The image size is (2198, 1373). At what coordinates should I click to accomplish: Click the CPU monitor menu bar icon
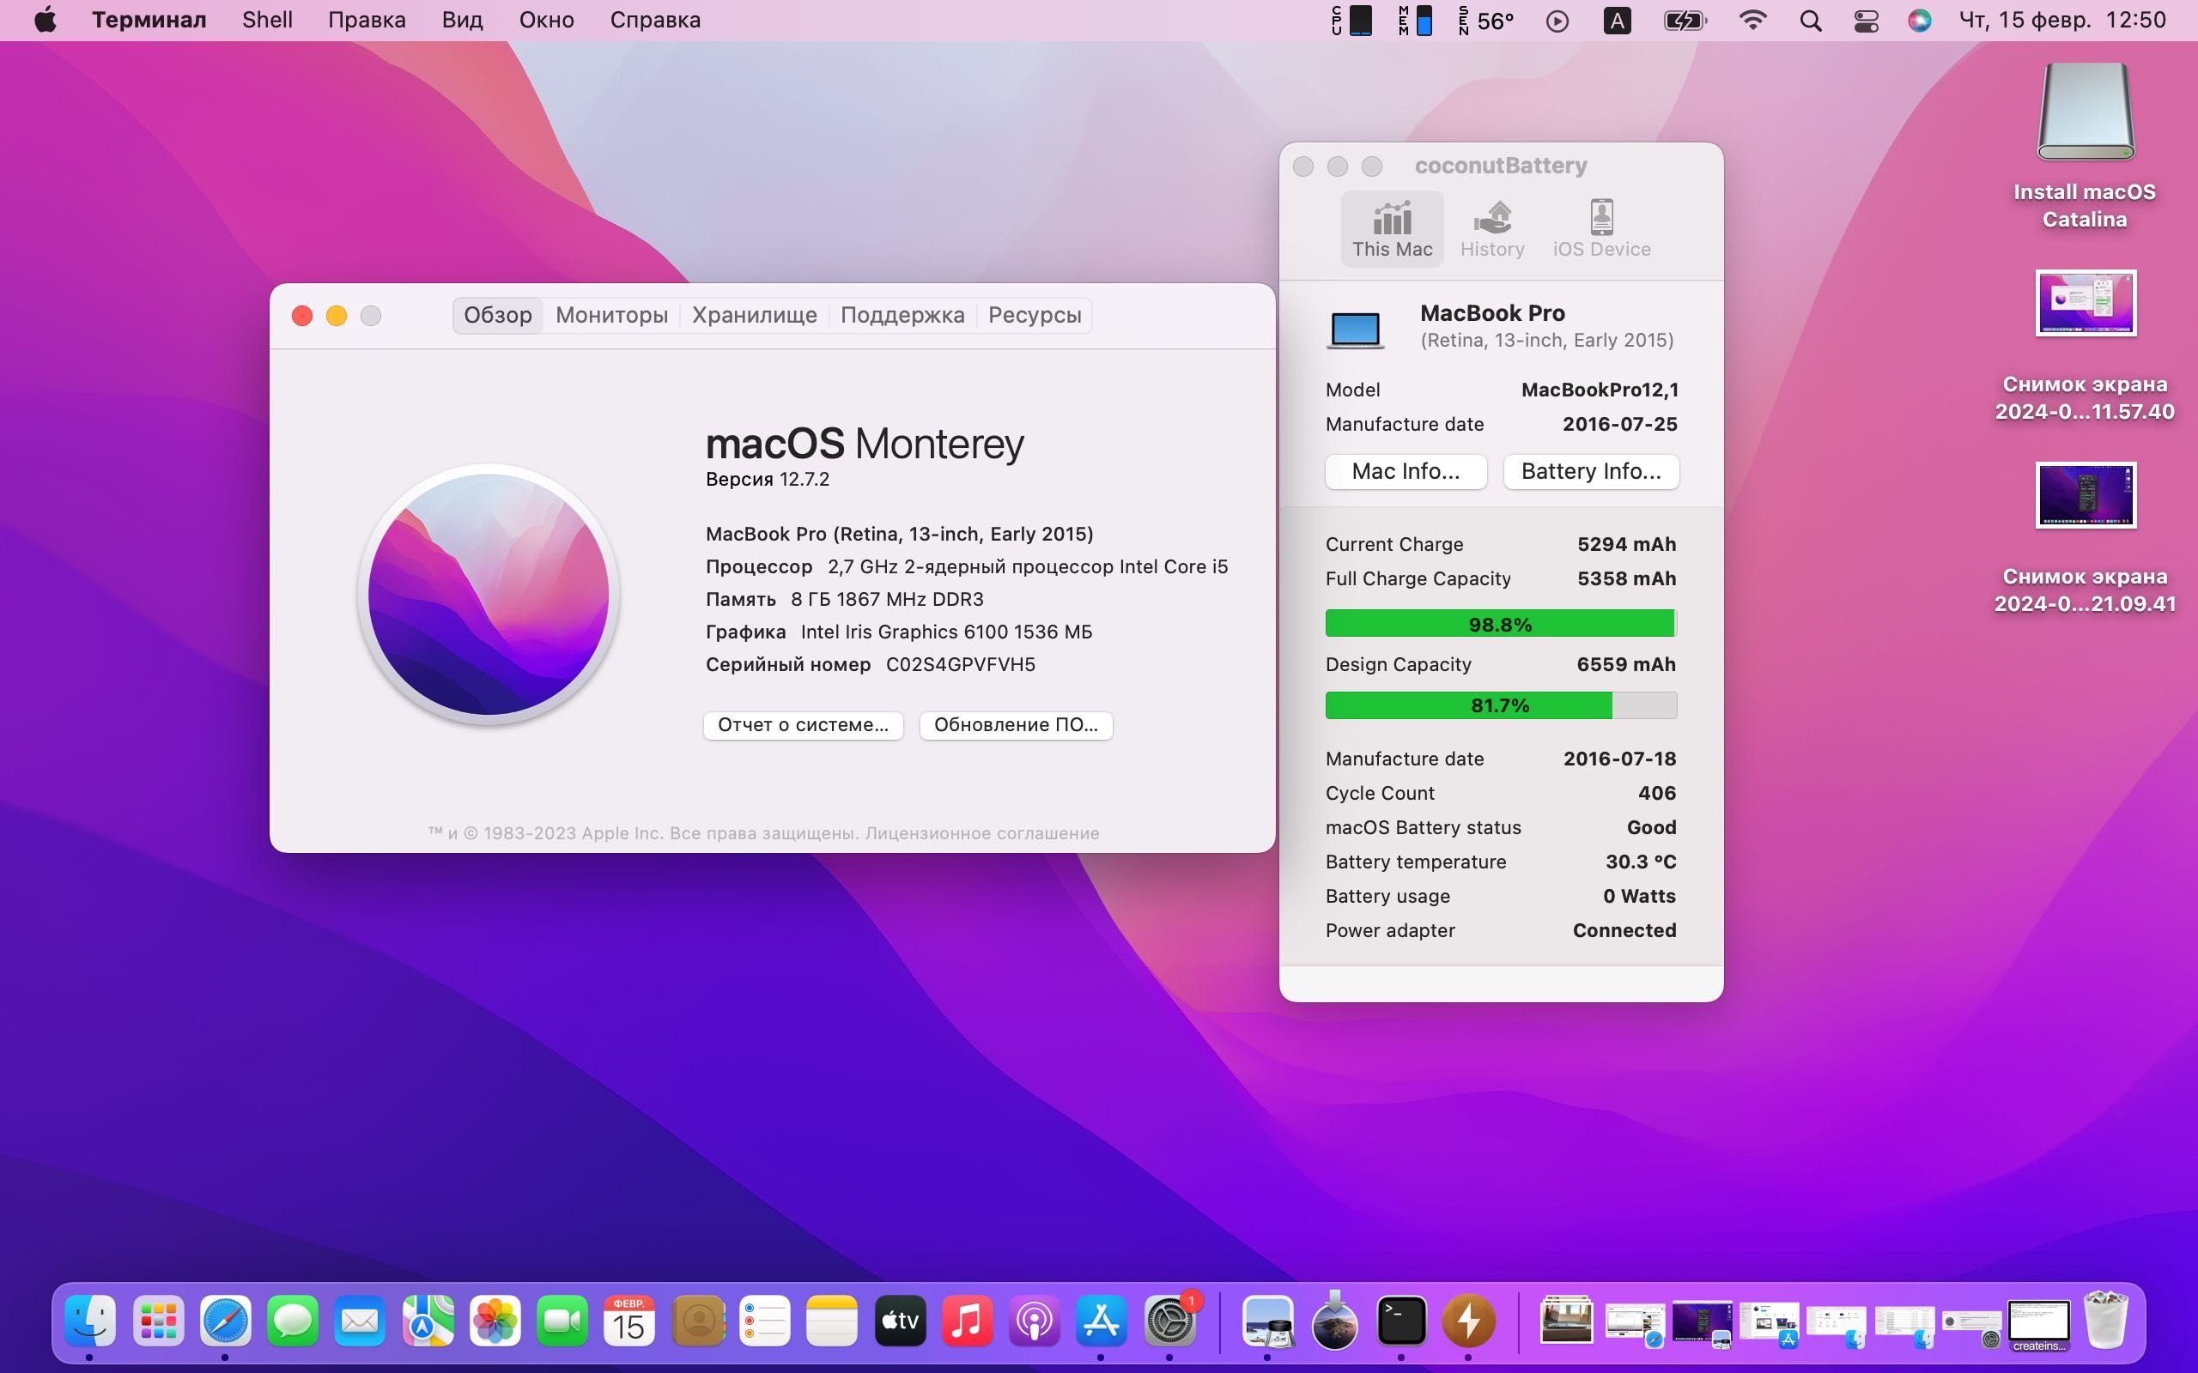[1351, 20]
